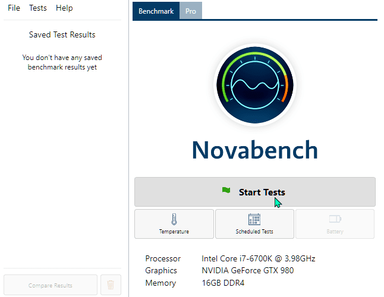Switch to the Pro tab
The width and height of the screenshot is (384, 297).
click(x=191, y=11)
